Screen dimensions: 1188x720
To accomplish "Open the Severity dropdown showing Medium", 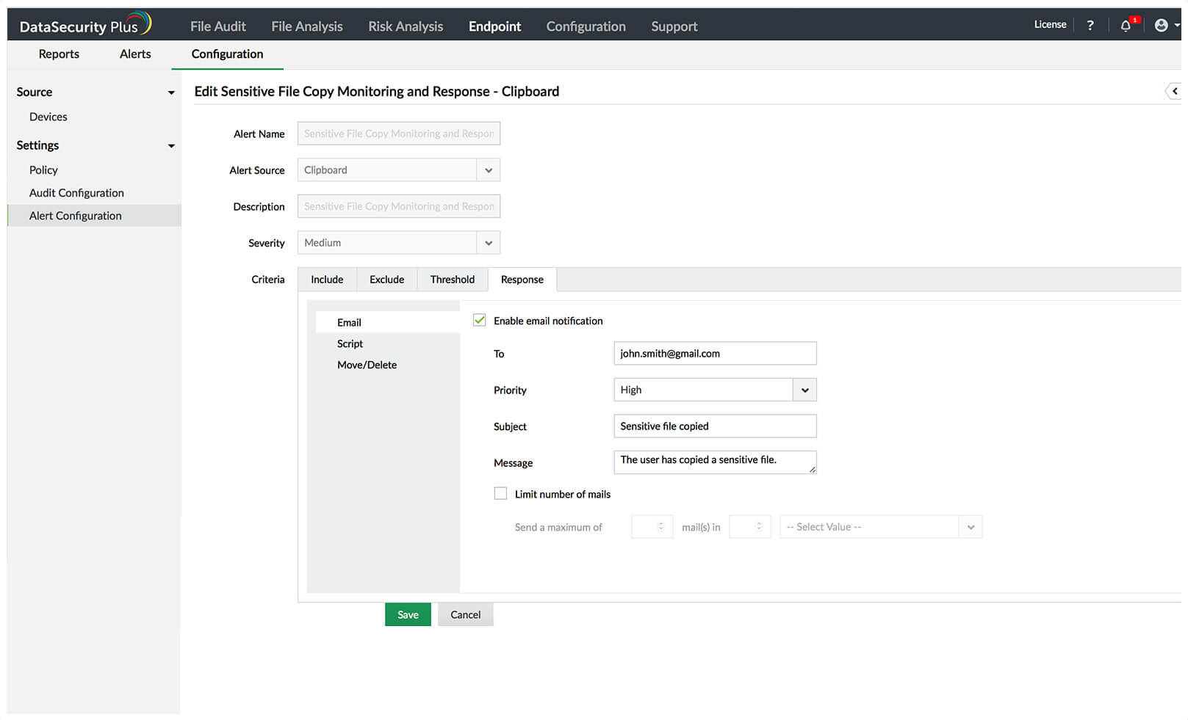I will point(488,242).
